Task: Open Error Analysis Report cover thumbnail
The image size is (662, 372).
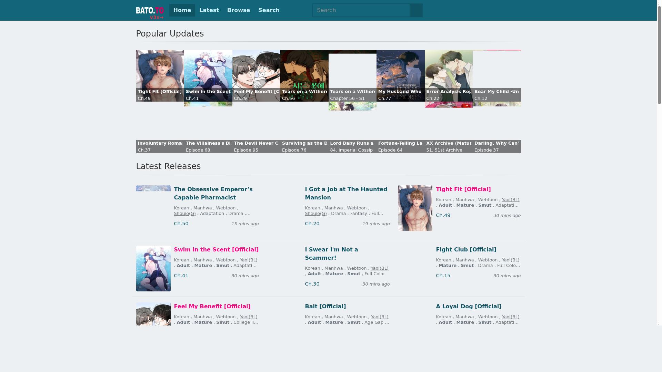Action: pyautogui.click(x=448, y=71)
